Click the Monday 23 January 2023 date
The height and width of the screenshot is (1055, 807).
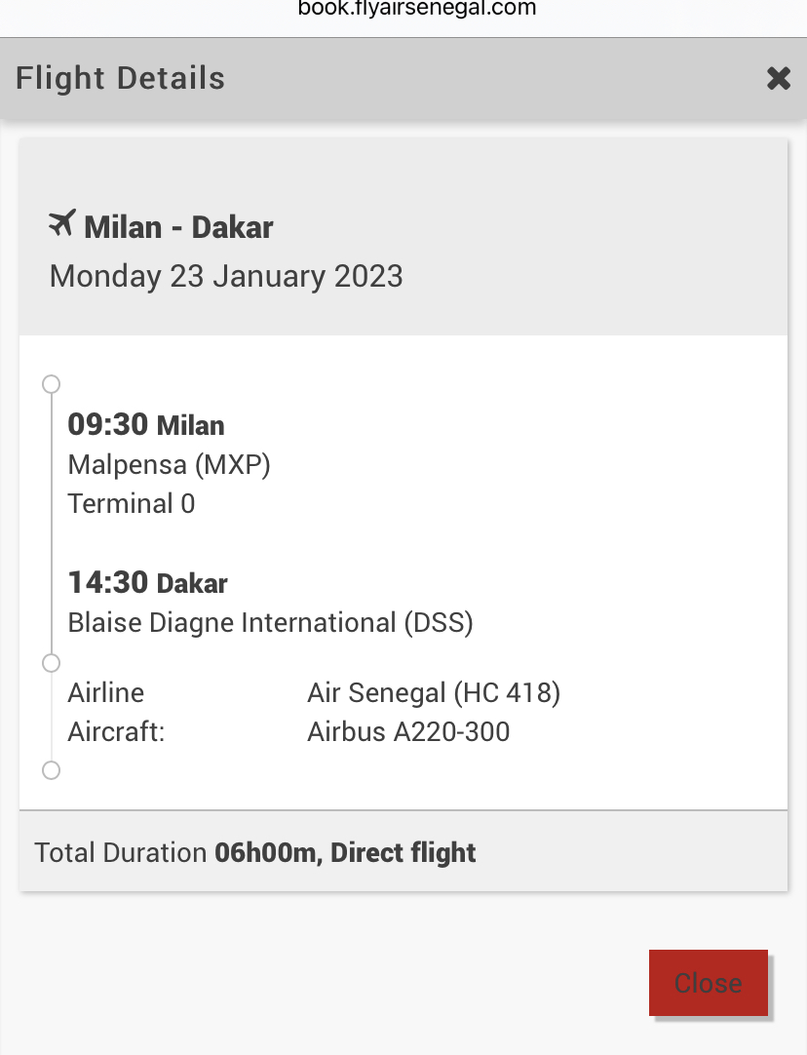(226, 276)
